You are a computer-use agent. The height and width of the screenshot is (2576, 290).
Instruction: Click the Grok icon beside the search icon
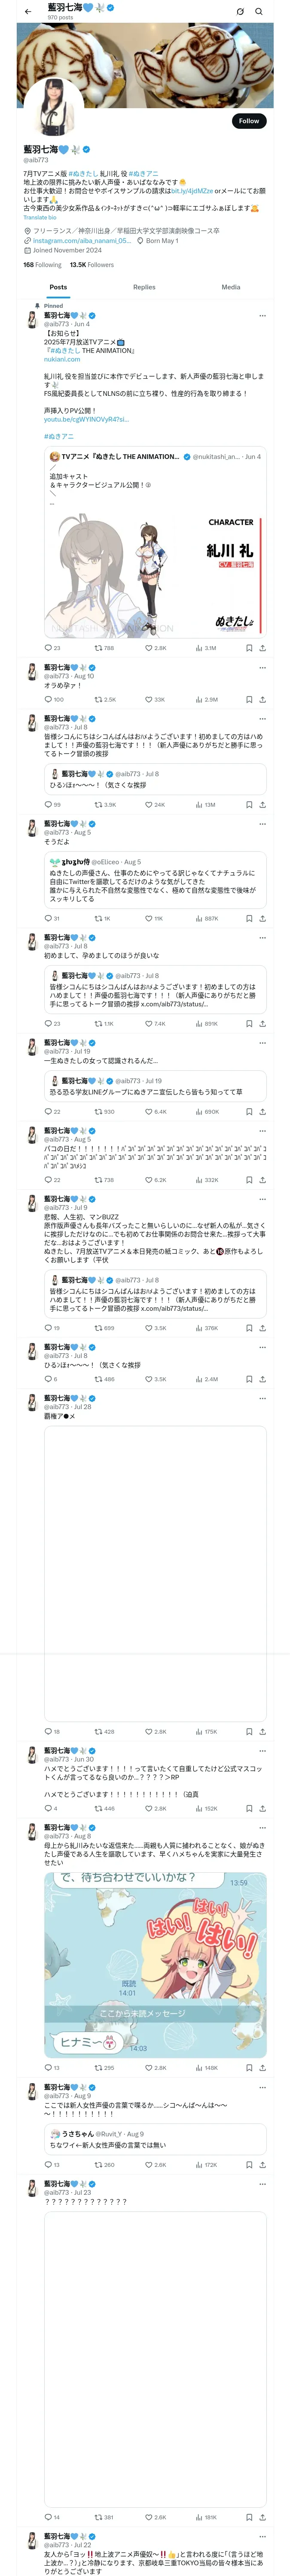(240, 11)
